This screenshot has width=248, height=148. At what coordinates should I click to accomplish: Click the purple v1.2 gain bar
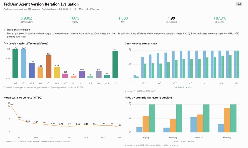(x=82, y=75)
